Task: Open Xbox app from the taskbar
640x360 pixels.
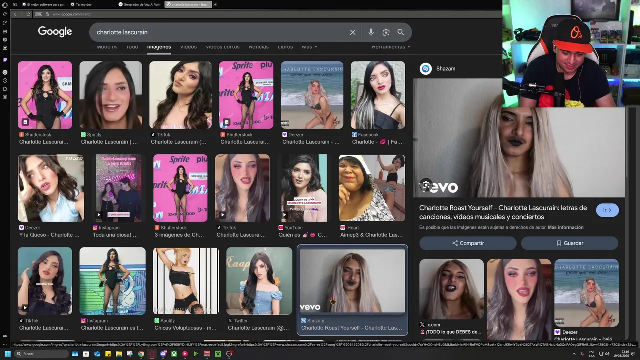Action: pyautogui.click(x=174, y=354)
